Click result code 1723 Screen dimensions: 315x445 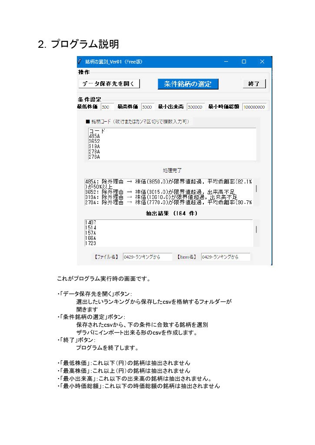pos(91,243)
